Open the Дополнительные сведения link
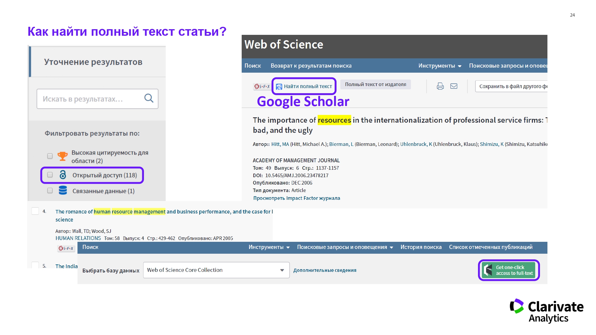Screen dimensions: 596x335 (x=325, y=270)
